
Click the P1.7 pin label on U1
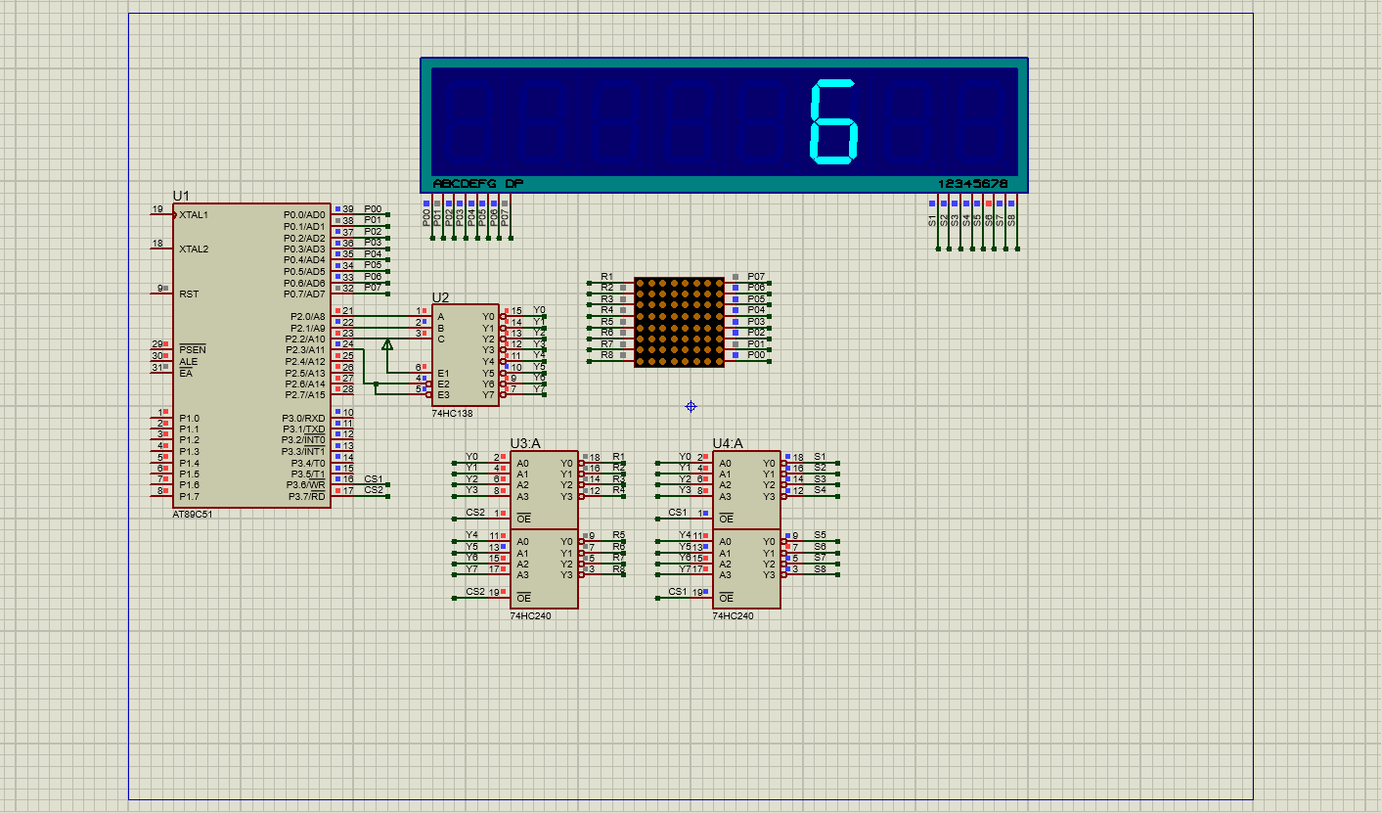tap(189, 496)
